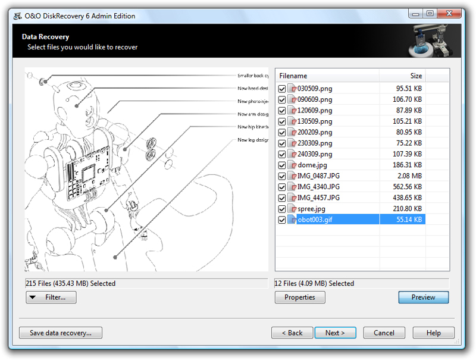Click the file icon next to IMG_4457.JPG

click(292, 198)
